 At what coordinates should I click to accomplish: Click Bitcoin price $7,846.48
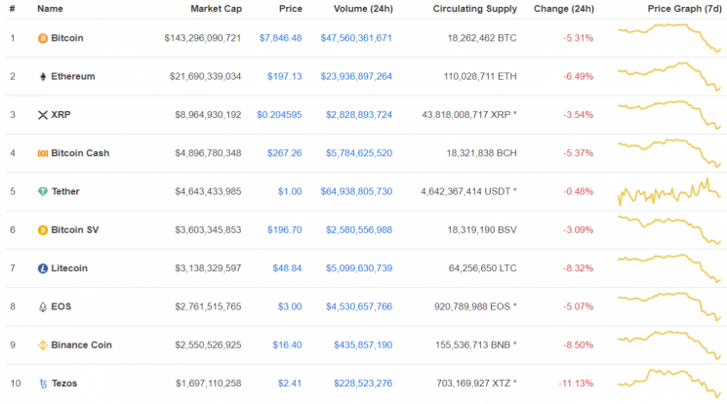click(x=280, y=38)
